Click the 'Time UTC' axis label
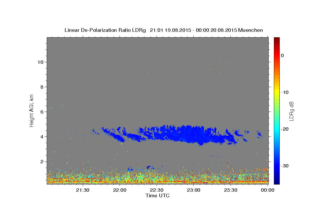The image size is (332, 221). click(x=157, y=196)
